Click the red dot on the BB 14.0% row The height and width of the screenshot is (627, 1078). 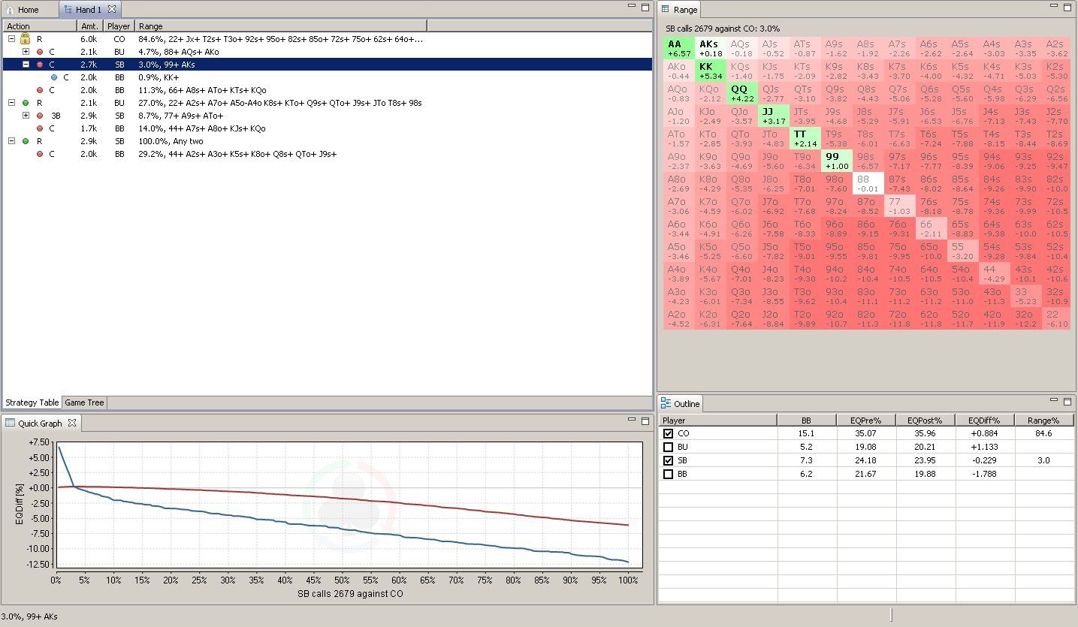40,128
